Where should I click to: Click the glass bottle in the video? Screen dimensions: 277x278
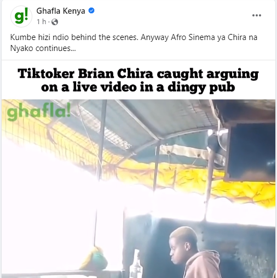[x=136, y=264]
